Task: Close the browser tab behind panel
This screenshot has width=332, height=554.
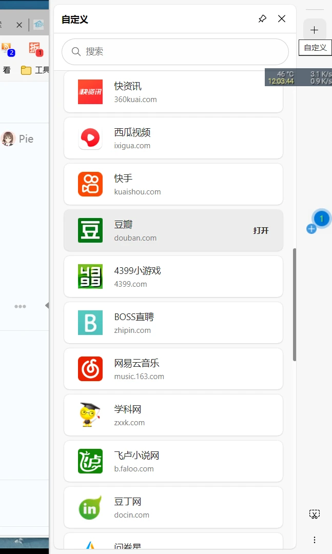Action: pos(19,25)
